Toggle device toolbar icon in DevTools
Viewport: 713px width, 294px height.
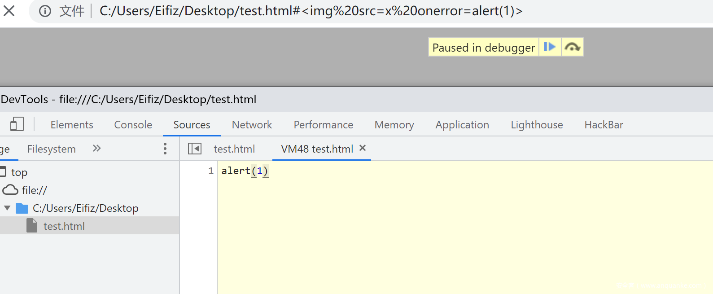[x=17, y=124]
